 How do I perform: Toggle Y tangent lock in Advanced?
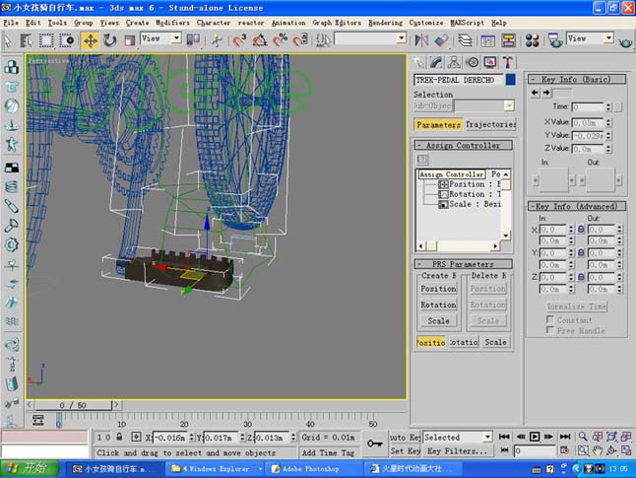[x=581, y=252]
